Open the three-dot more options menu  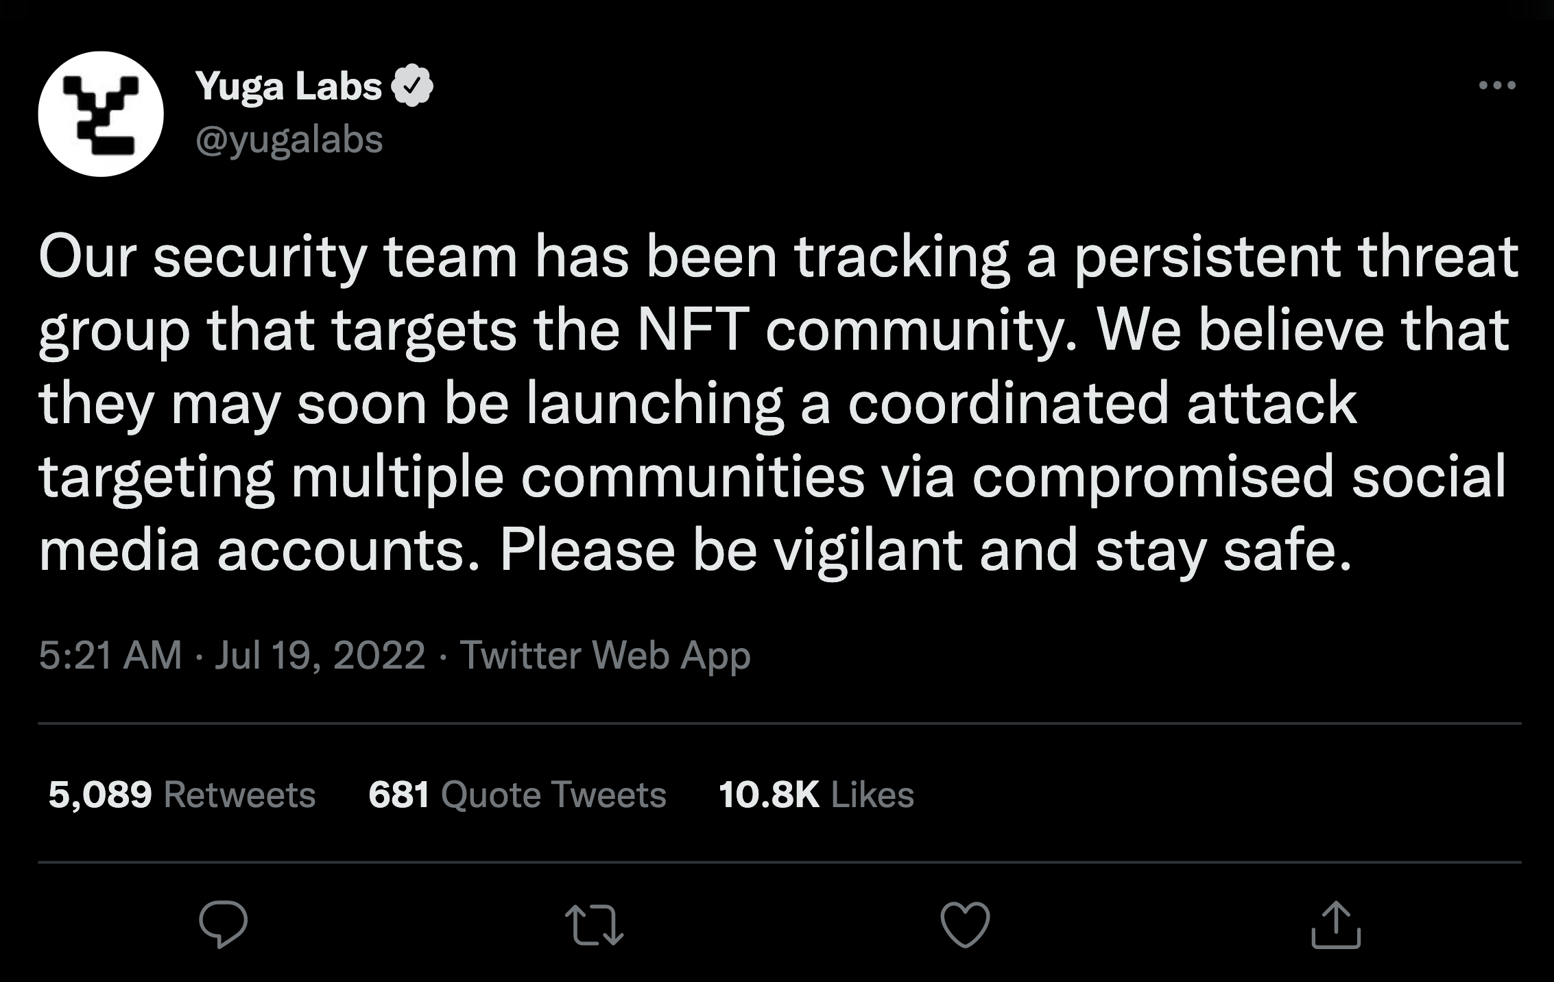(x=1496, y=86)
